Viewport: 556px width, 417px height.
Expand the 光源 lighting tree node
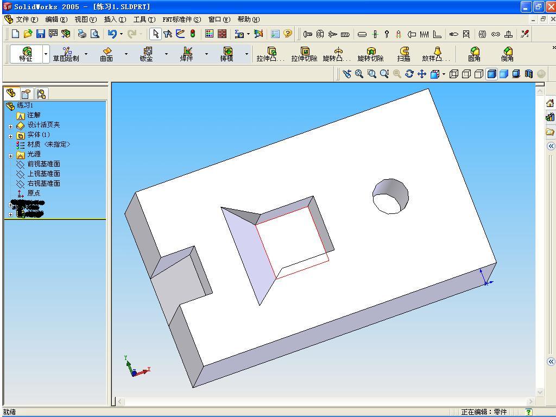pos(10,156)
